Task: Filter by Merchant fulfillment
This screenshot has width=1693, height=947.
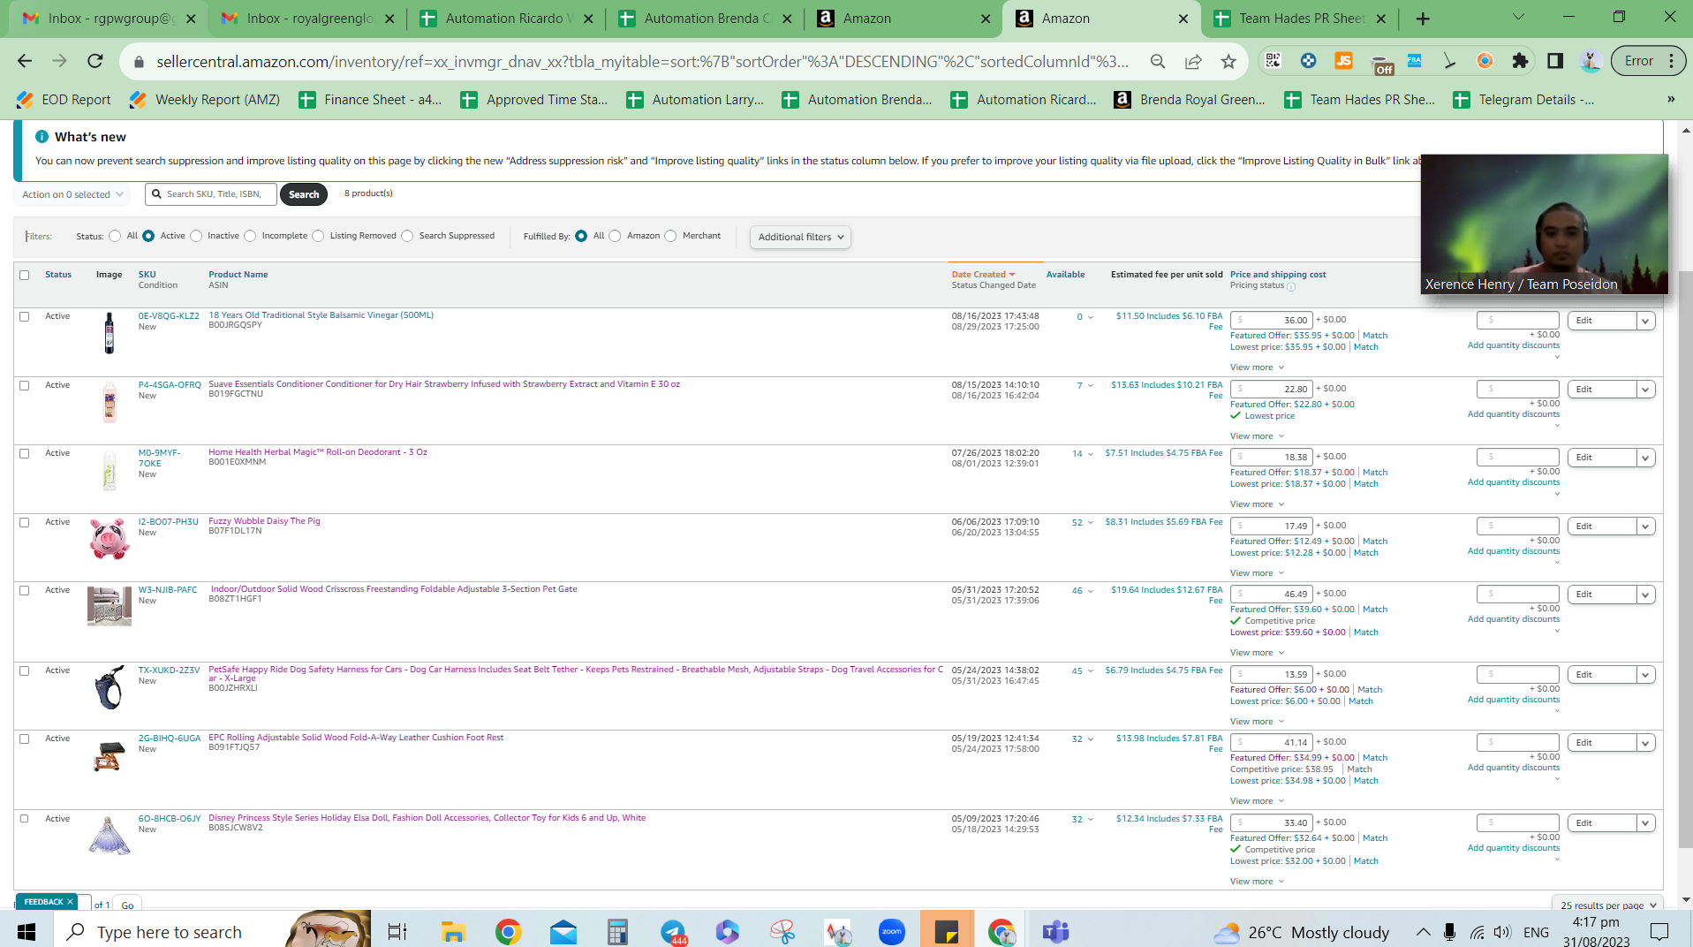Action: click(670, 236)
